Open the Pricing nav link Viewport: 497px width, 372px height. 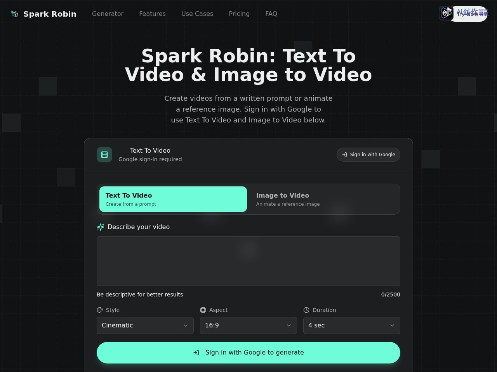[x=239, y=14]
